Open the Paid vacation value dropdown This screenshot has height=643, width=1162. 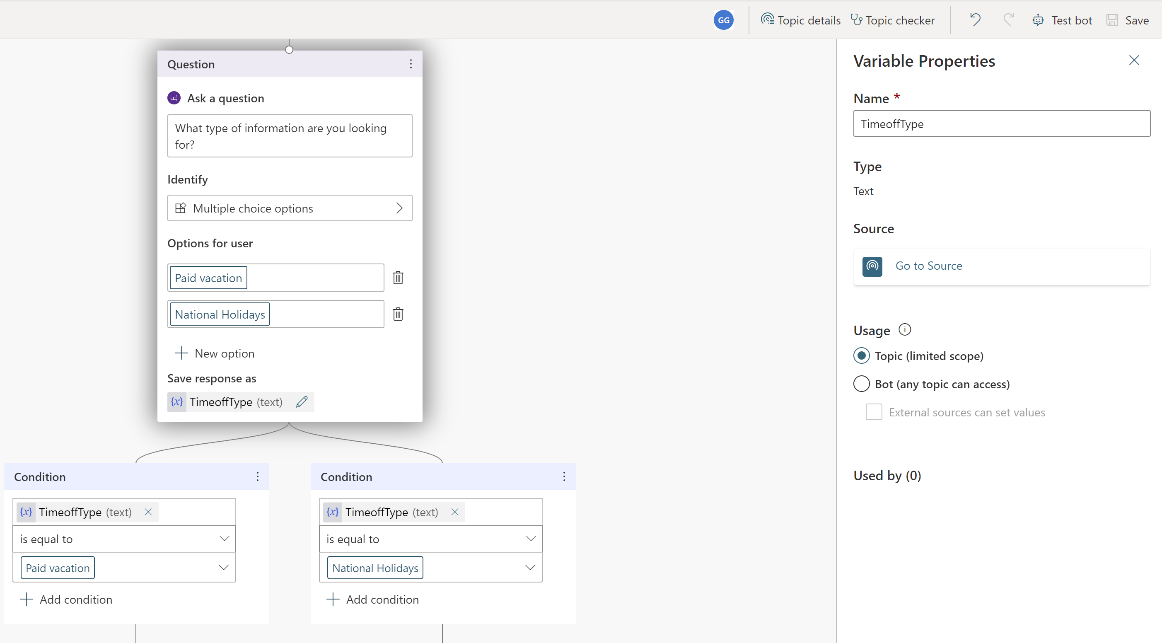click(124, 568)
